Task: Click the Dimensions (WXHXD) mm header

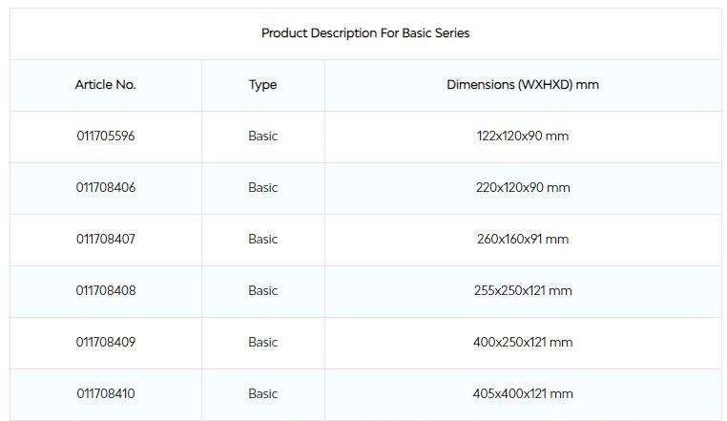Action: point(523,85)
